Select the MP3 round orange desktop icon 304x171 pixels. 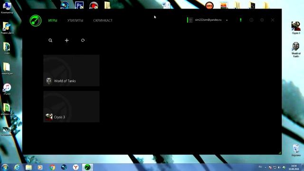(209, 5)
